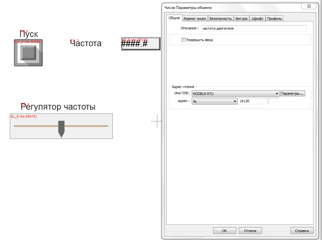Expand the Имя ПЛК dropdown
Image resolution: width=322 pixels, height=240 pixels.
click(x=235, y=94)
